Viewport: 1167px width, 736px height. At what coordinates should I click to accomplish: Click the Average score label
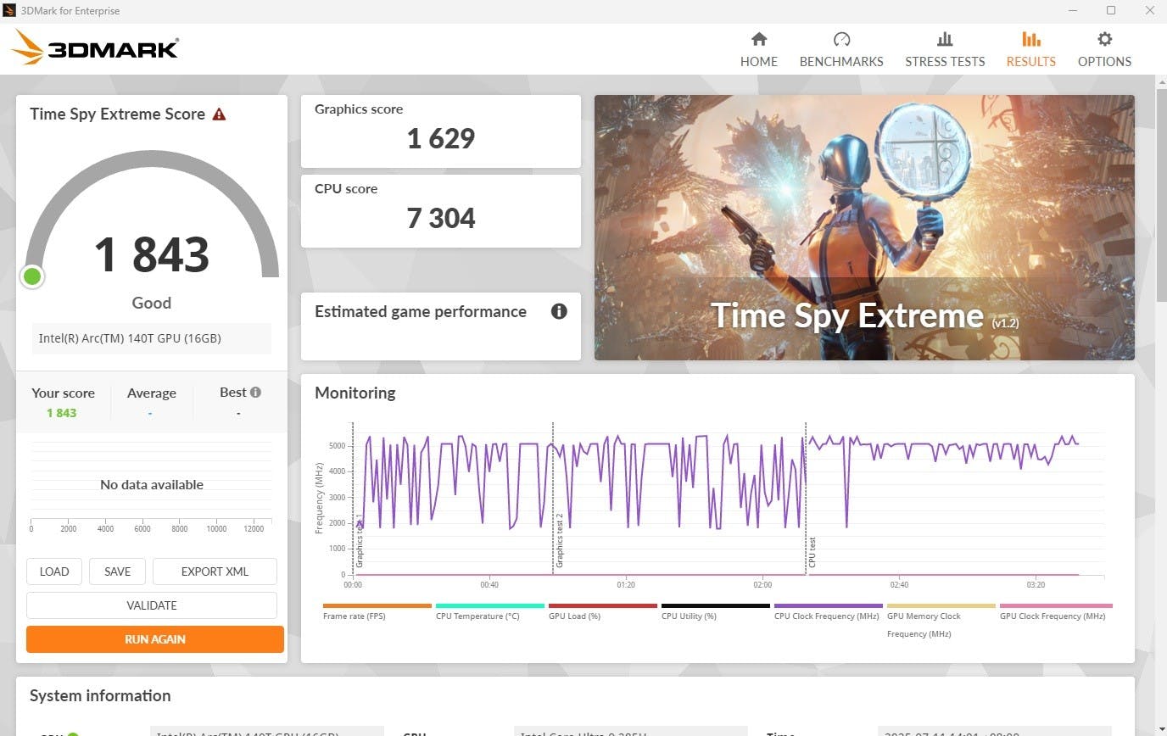point(152,393)
